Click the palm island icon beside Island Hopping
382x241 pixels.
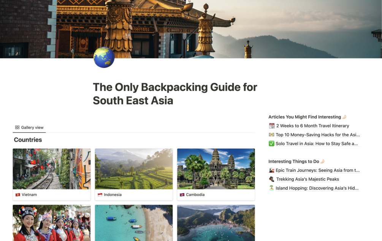pos(271,188)
